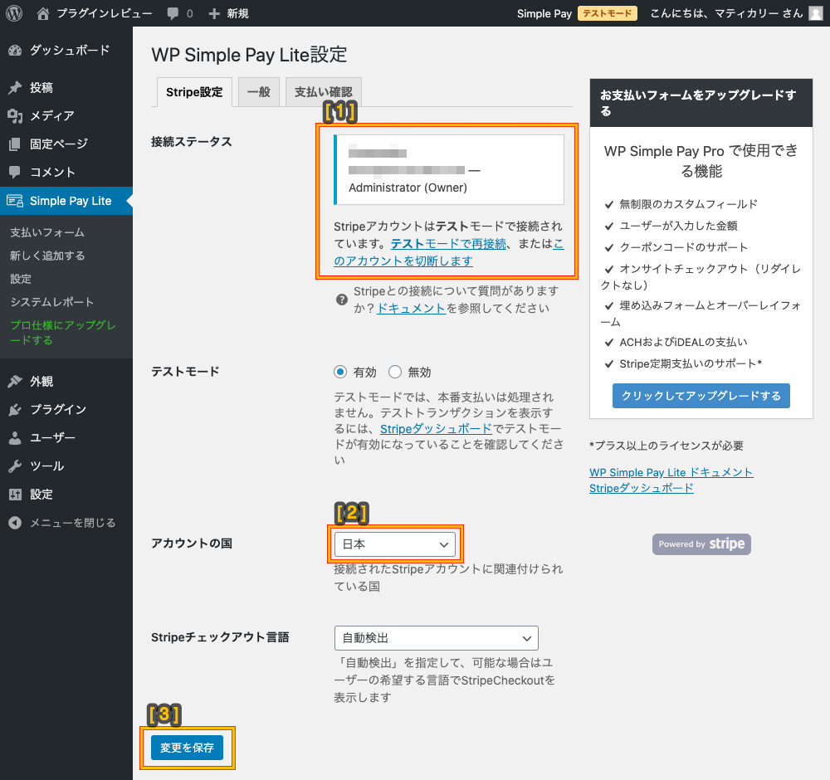Open the Stripeダッシュボード link in test mode text
This screenshot has width=830, height=780.
[x=437, y=429]
